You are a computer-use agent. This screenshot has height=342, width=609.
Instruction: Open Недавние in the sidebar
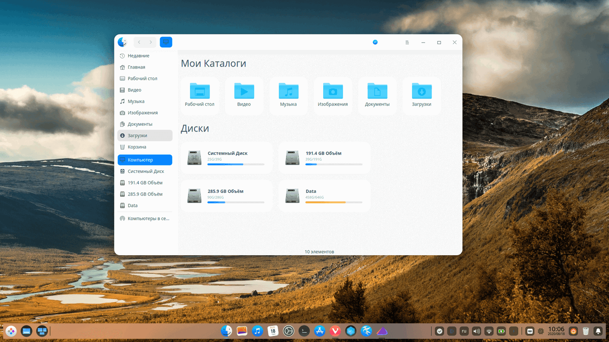(145, 56)
